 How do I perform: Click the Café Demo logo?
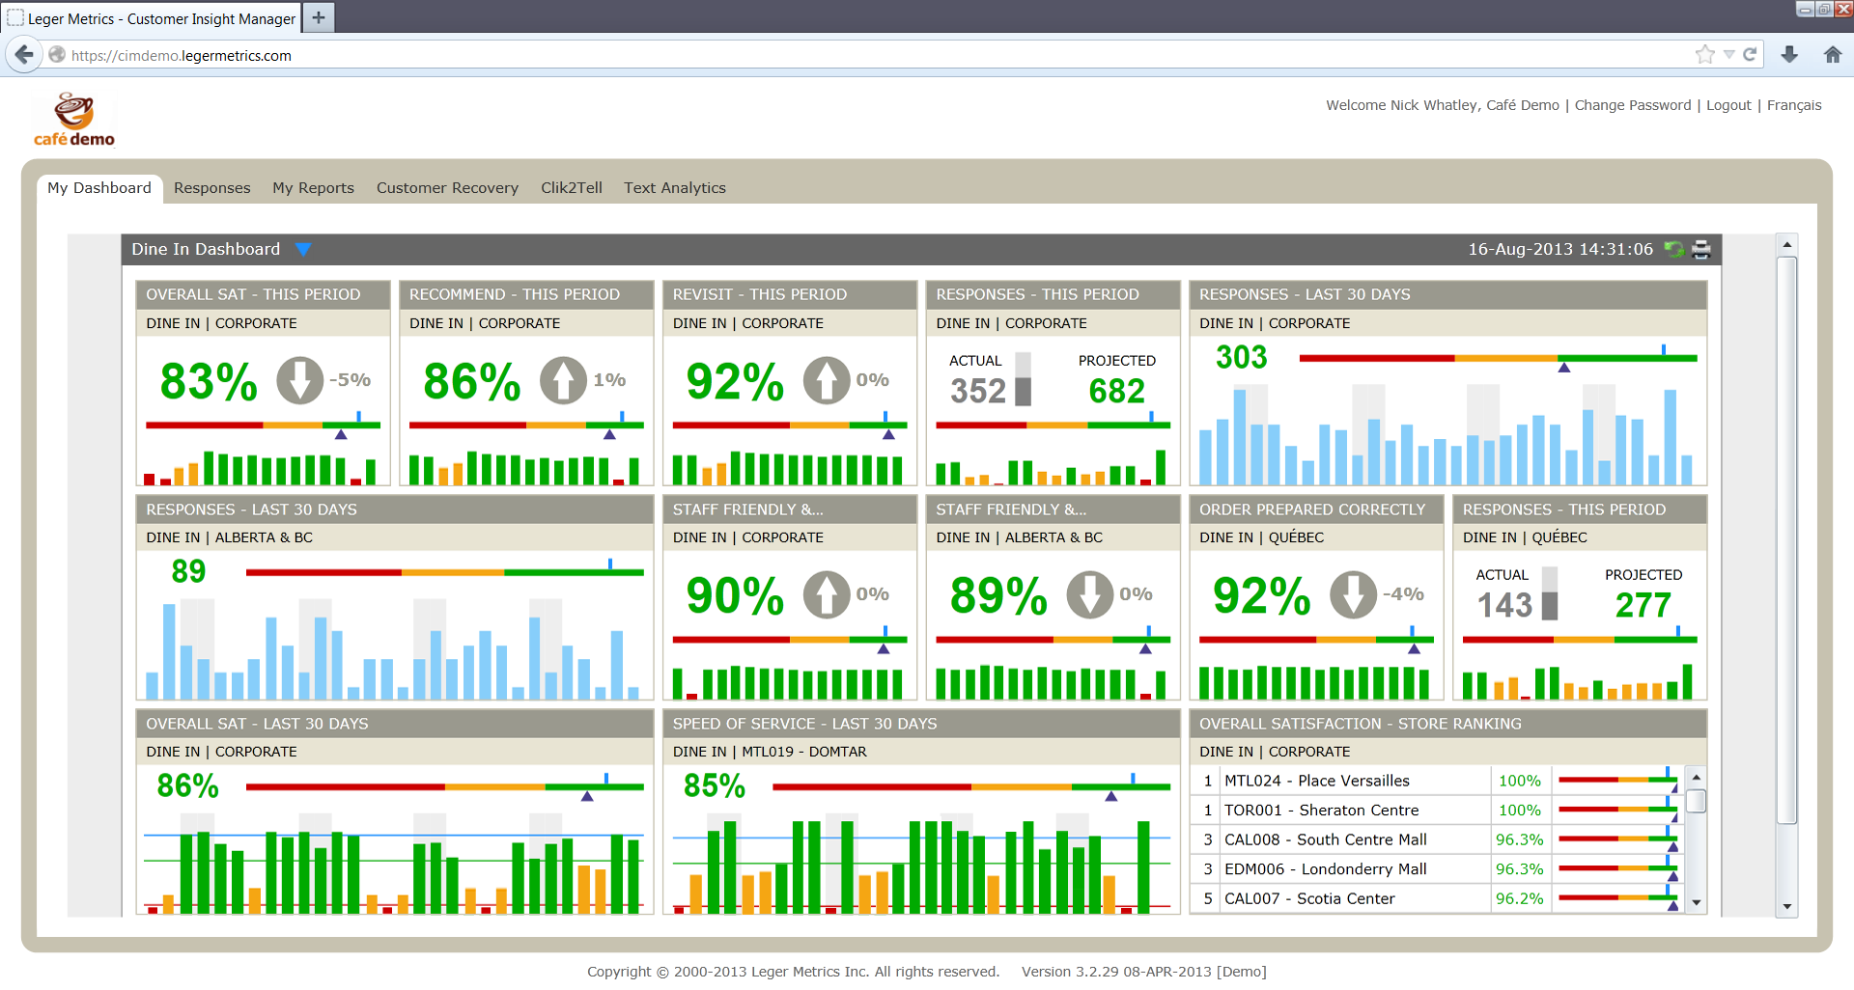pyautogui.click(x=74, y=120)
